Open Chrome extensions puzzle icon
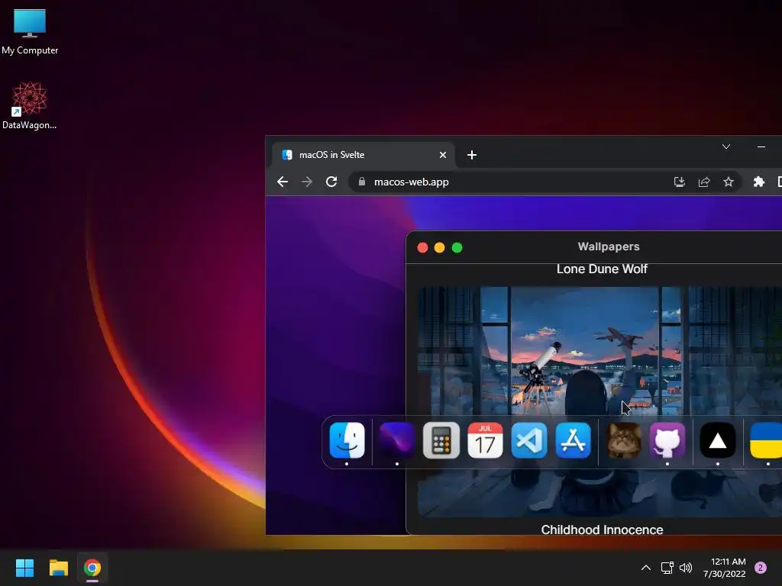The width and height of the screenshot is (782, 586). [x=758, y=182]
